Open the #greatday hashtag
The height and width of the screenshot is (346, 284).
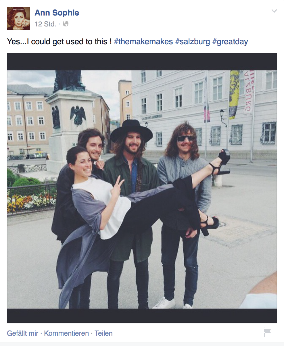coord(230,42)
